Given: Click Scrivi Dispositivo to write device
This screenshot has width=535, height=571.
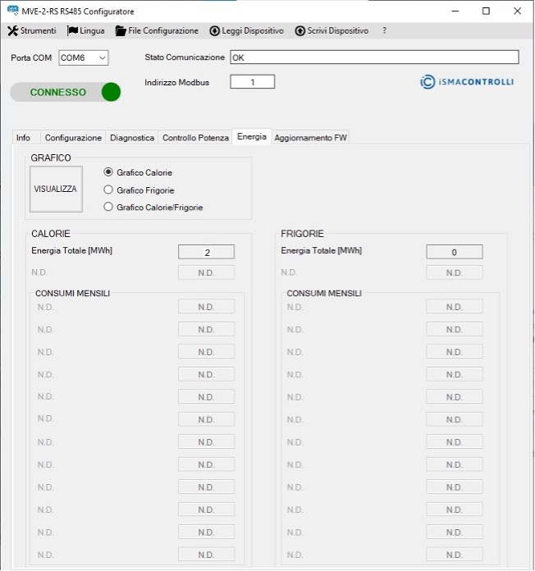Looking at the screenshot, I should pos(332,31).
